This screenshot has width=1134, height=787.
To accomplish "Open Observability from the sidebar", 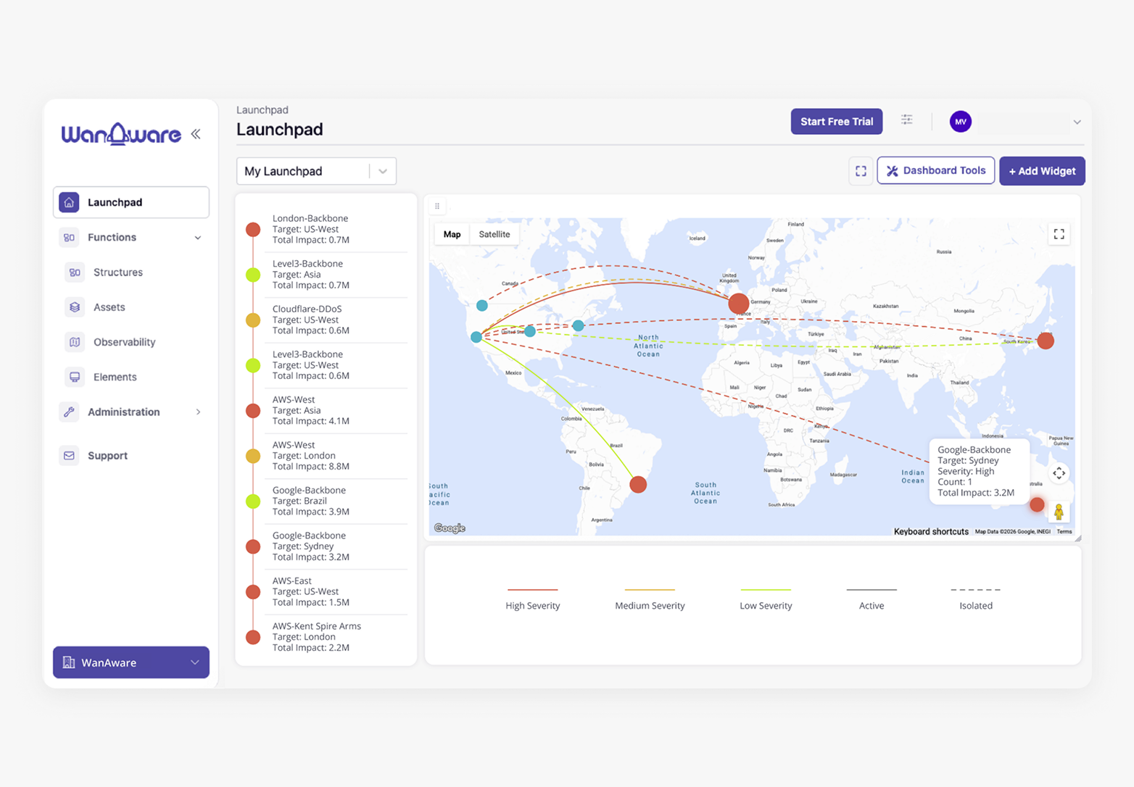I will coord(125,342).
